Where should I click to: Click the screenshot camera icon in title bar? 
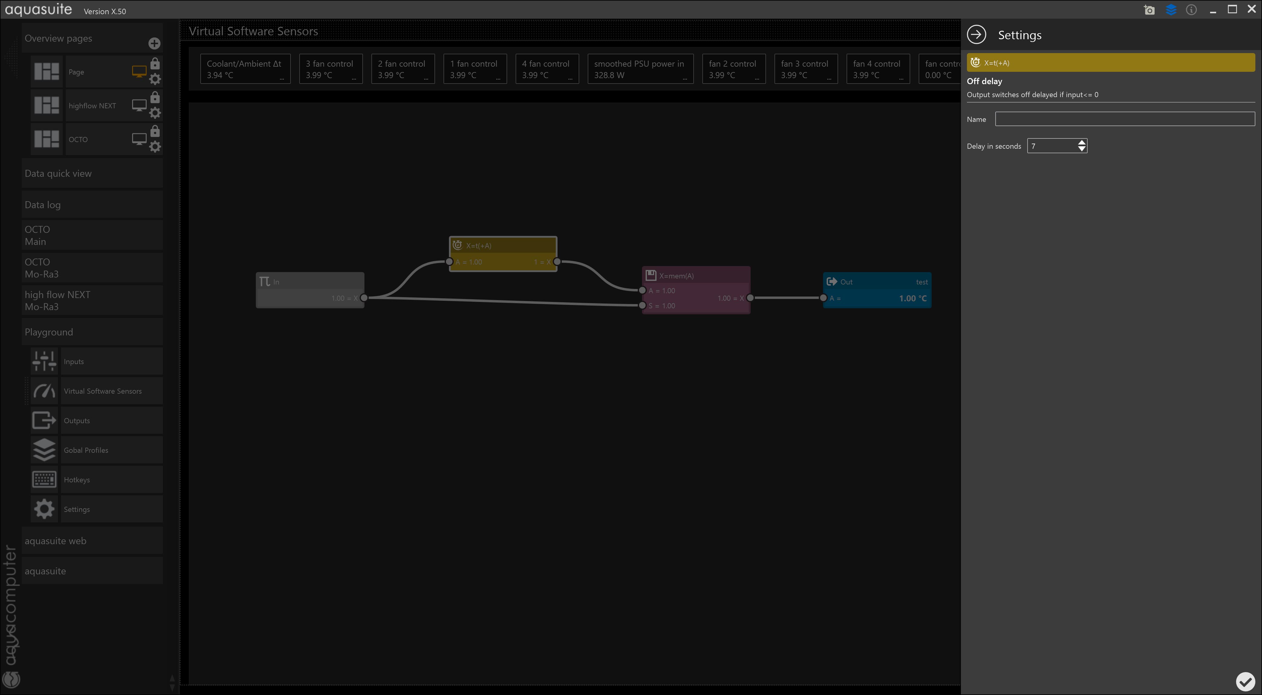pyautogui.click(x=1149, y=10)
